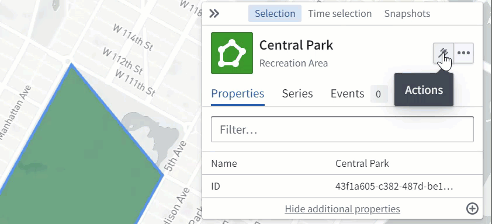Click the ID property label

(x=216, y=187)
